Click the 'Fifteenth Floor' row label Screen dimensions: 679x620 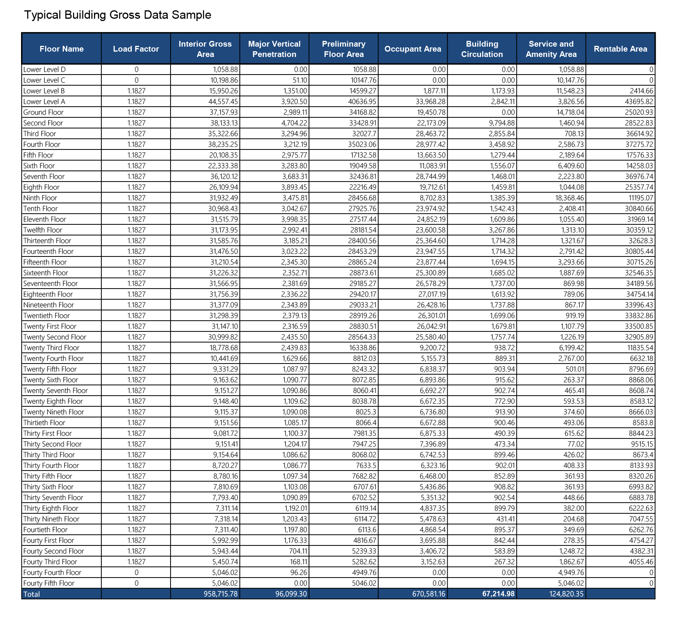[x=45, y=262]
